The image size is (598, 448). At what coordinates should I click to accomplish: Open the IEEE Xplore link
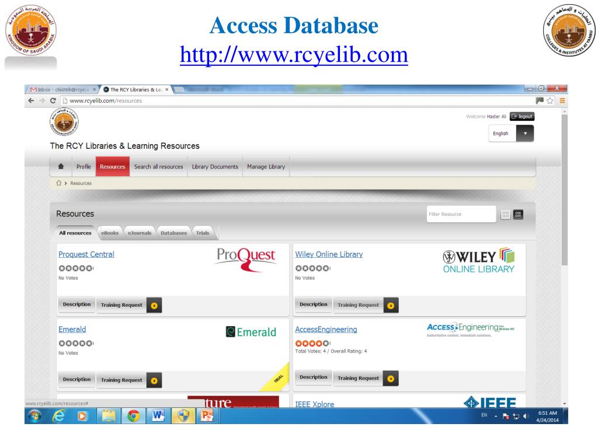point(315,404)
